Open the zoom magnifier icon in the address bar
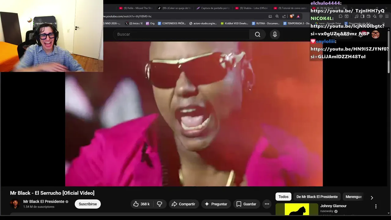The height and width of the screenshot is (220, 391). 277,16
